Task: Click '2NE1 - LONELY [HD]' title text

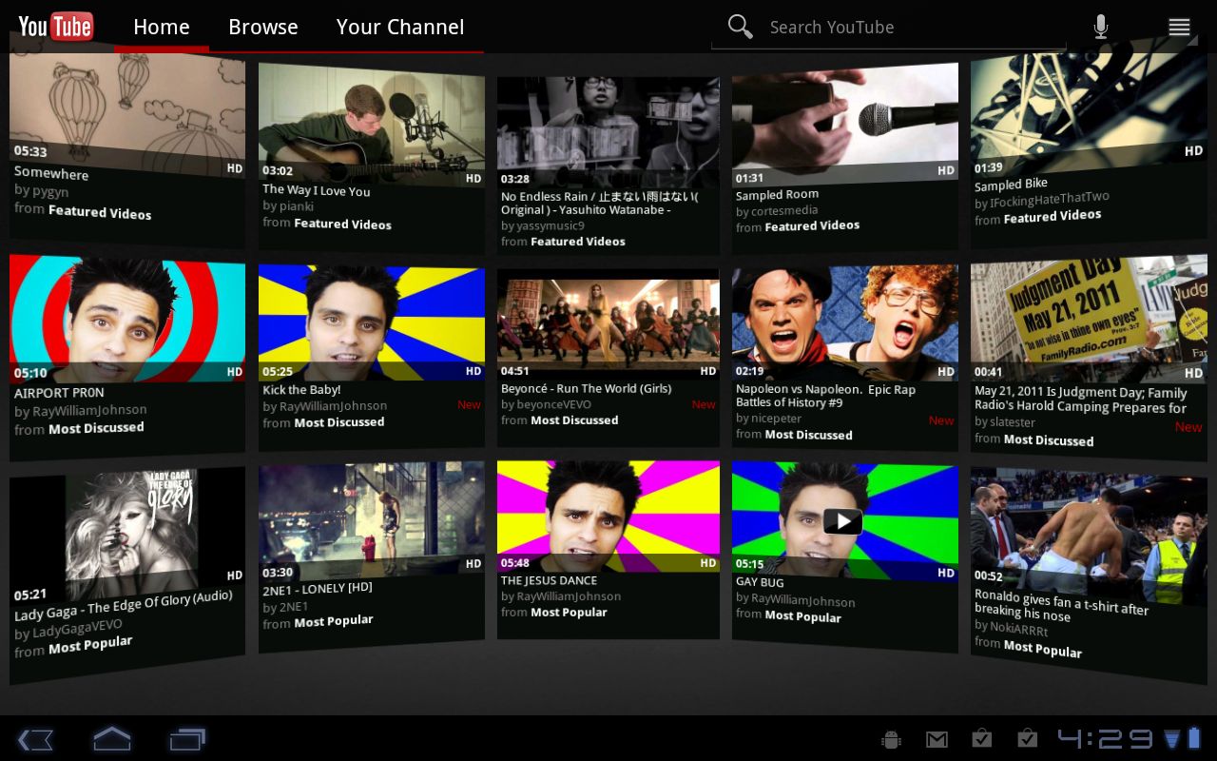Action: [x=317, y=588]
